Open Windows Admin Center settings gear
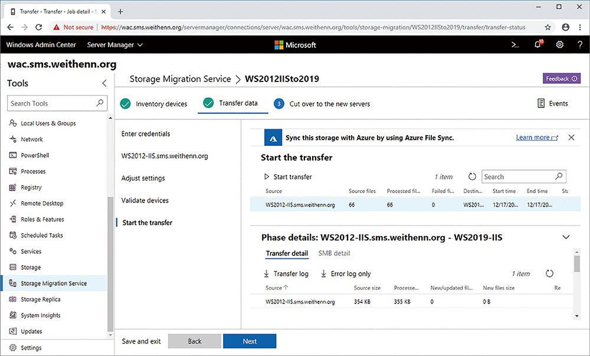The height and width of the screenshot is (356, 590). pos(560,45)
